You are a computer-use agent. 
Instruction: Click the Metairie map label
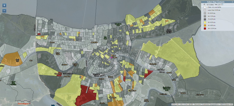click(94, 42)
